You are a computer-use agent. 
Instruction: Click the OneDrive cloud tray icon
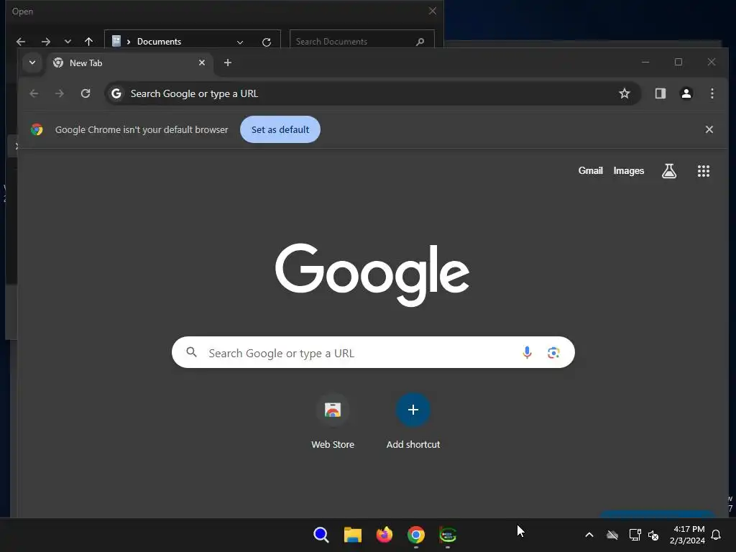(x=612, y=535)
